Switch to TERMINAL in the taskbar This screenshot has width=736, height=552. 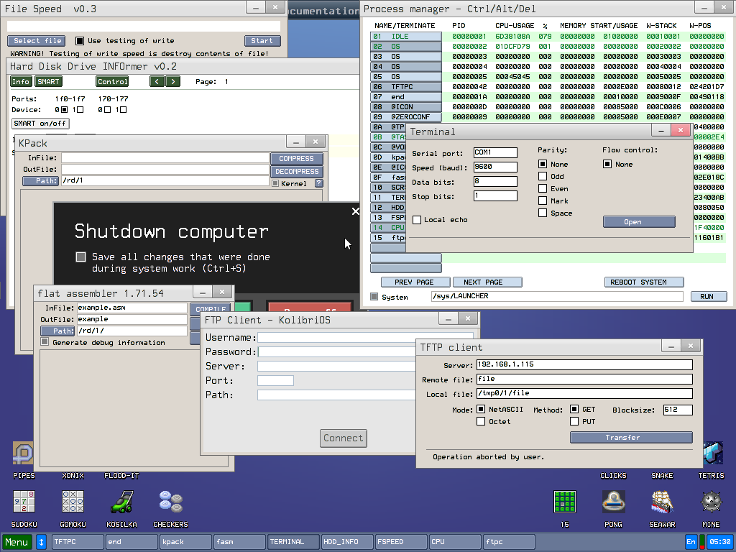point(293,542)
